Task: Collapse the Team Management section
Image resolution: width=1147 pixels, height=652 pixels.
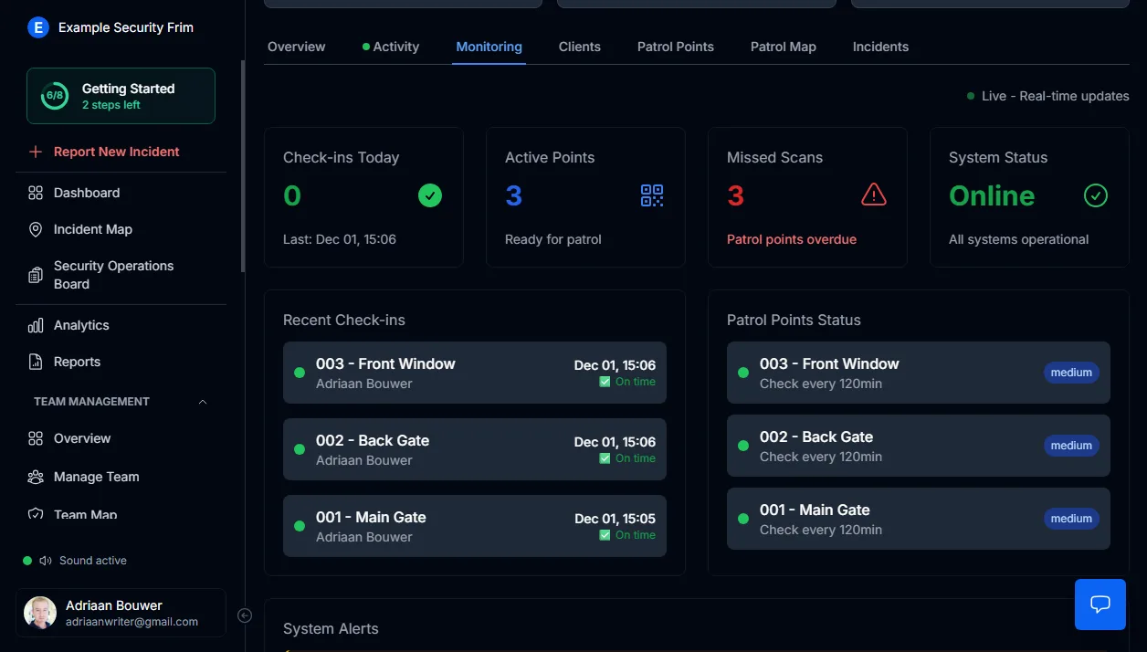Action: (203, 402)
